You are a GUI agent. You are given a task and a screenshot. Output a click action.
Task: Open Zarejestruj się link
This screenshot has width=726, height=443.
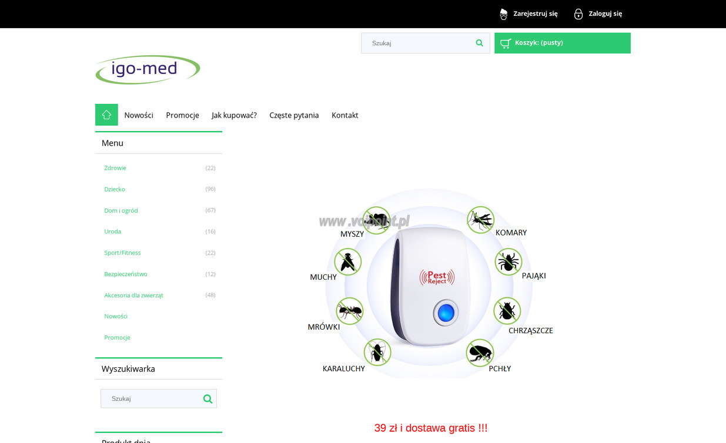(x=536, y=14)
